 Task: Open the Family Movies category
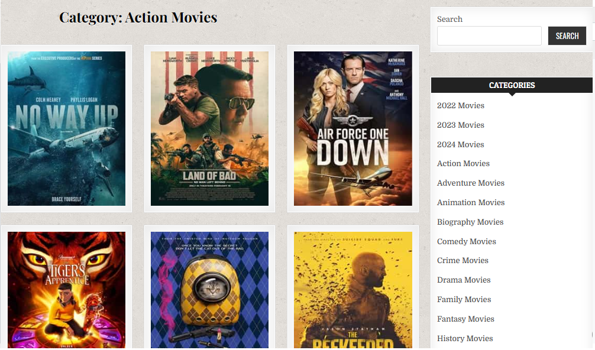click(464, 300)
